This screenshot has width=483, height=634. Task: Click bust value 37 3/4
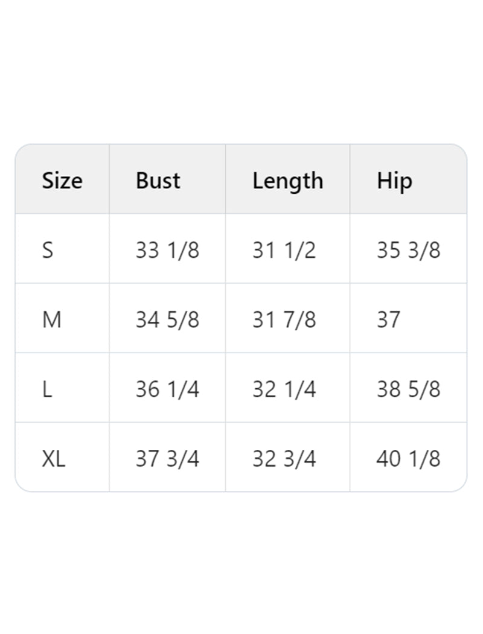(167, 458)
